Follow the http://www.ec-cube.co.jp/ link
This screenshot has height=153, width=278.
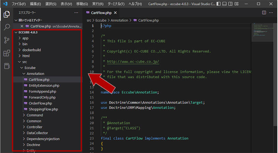pos(133,62)
